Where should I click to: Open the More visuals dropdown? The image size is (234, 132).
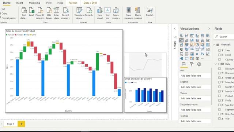(116, 13)
